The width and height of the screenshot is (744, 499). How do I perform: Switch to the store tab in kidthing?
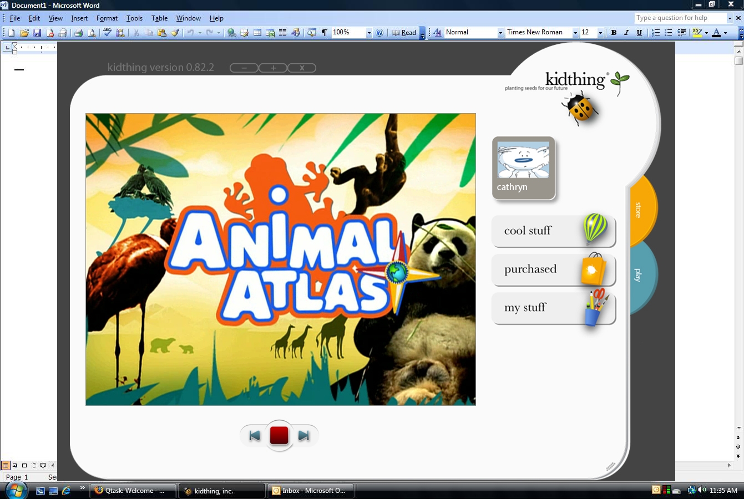click(x=642, y=210)
